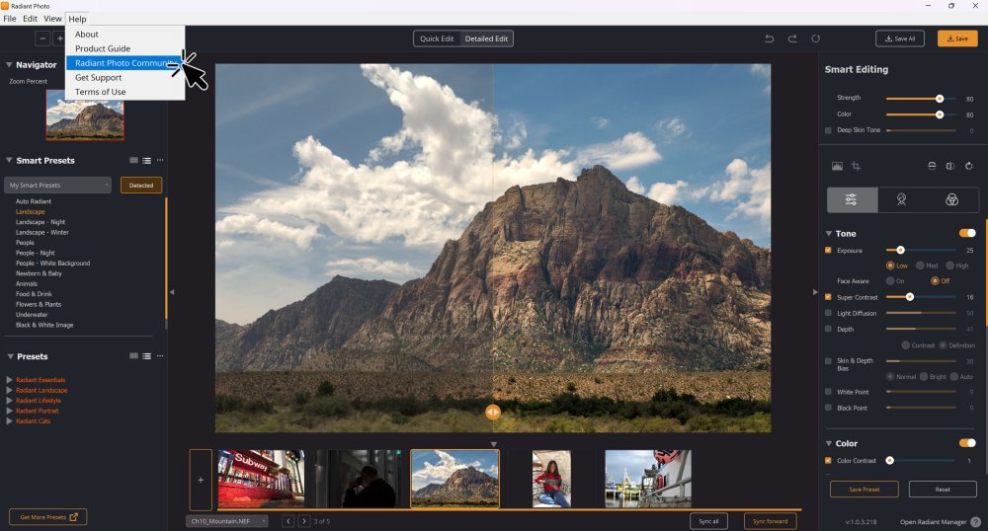Click the Super Contrast slider handle
The image size is (988, 531).
coord(909,297)
